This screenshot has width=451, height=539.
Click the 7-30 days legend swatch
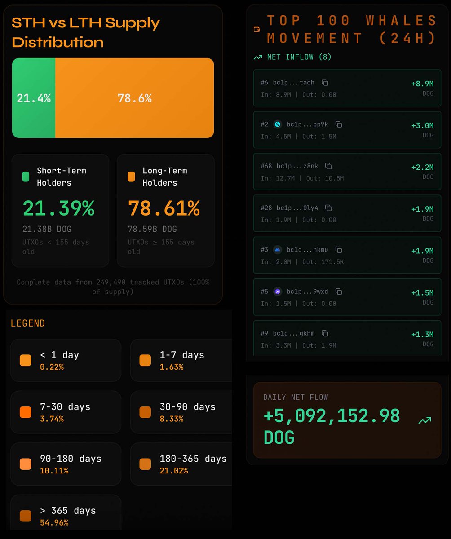[26, 412]
